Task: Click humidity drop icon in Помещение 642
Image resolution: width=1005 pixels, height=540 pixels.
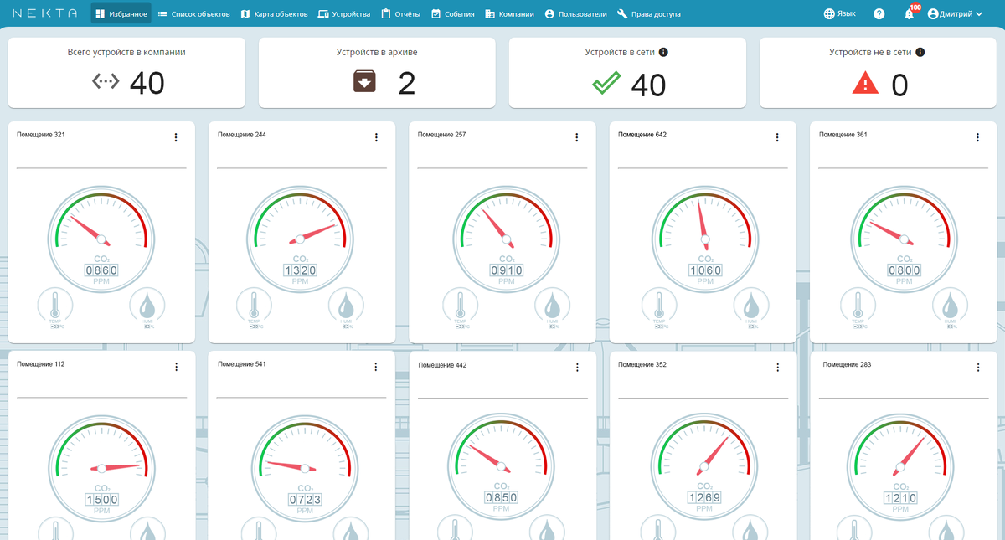Action: pyautogui.click(x=751, y=306)
